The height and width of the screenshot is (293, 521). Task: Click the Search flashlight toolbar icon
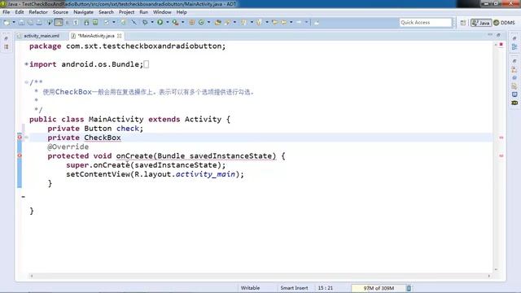(x=228, y=23)
